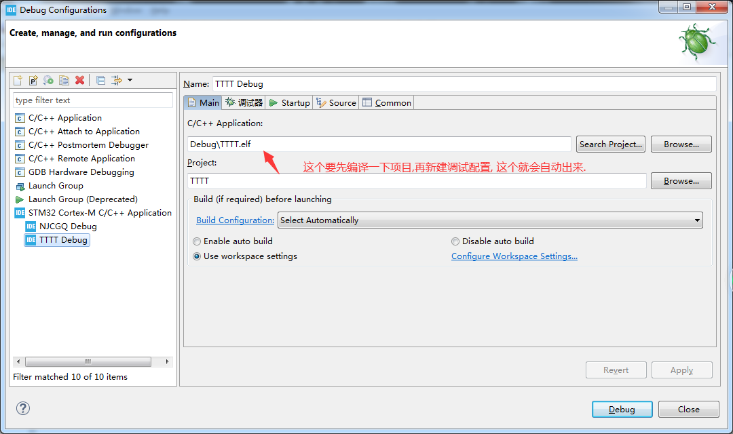The image size is (733, 434).
Task: Disable auto build option
Action: [455, 241]
